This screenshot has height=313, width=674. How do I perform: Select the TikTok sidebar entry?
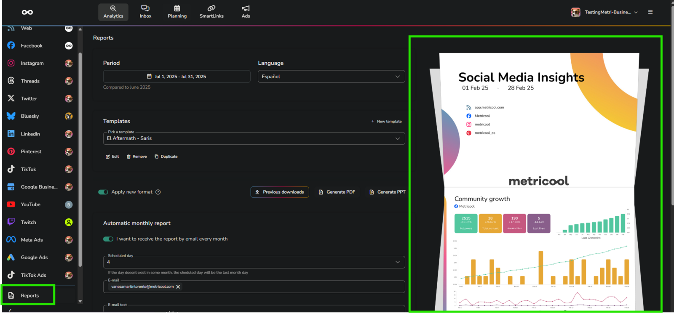coord(28,169)
